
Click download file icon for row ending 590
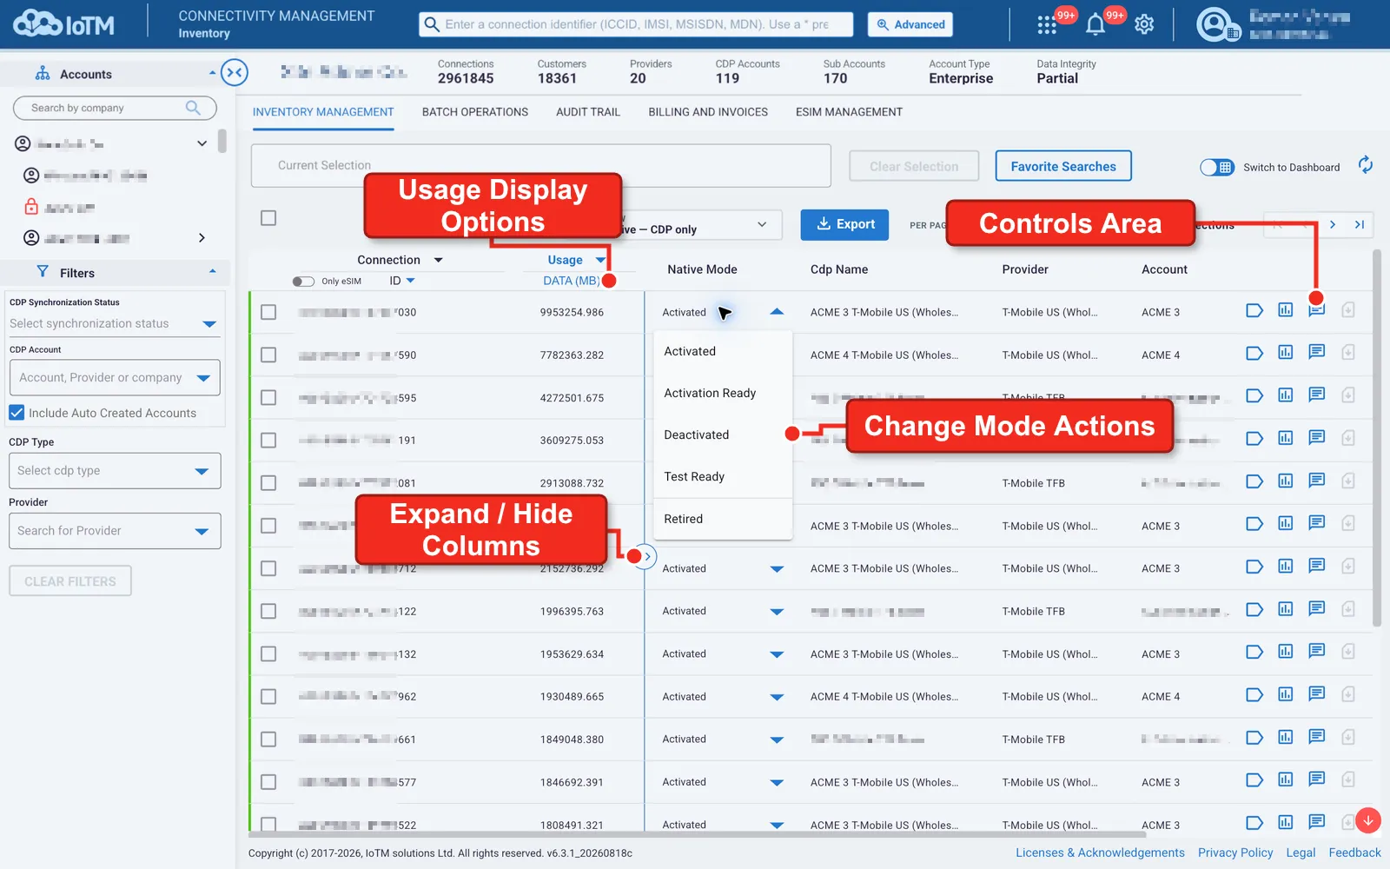(1347, 353)
